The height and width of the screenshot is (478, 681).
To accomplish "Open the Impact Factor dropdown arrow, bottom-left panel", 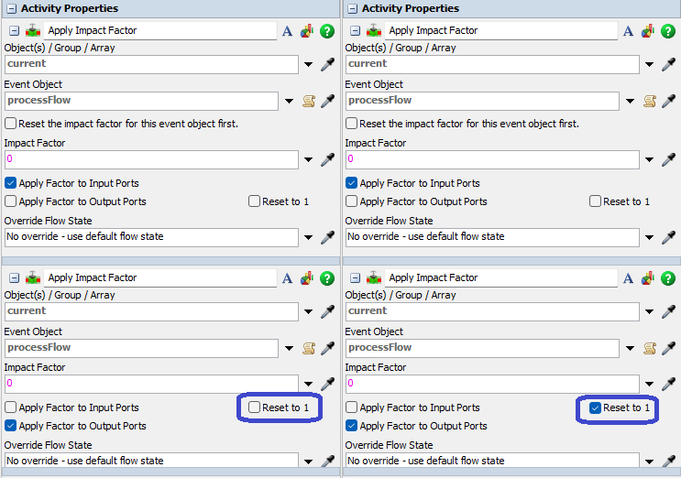I will (308, 385).
